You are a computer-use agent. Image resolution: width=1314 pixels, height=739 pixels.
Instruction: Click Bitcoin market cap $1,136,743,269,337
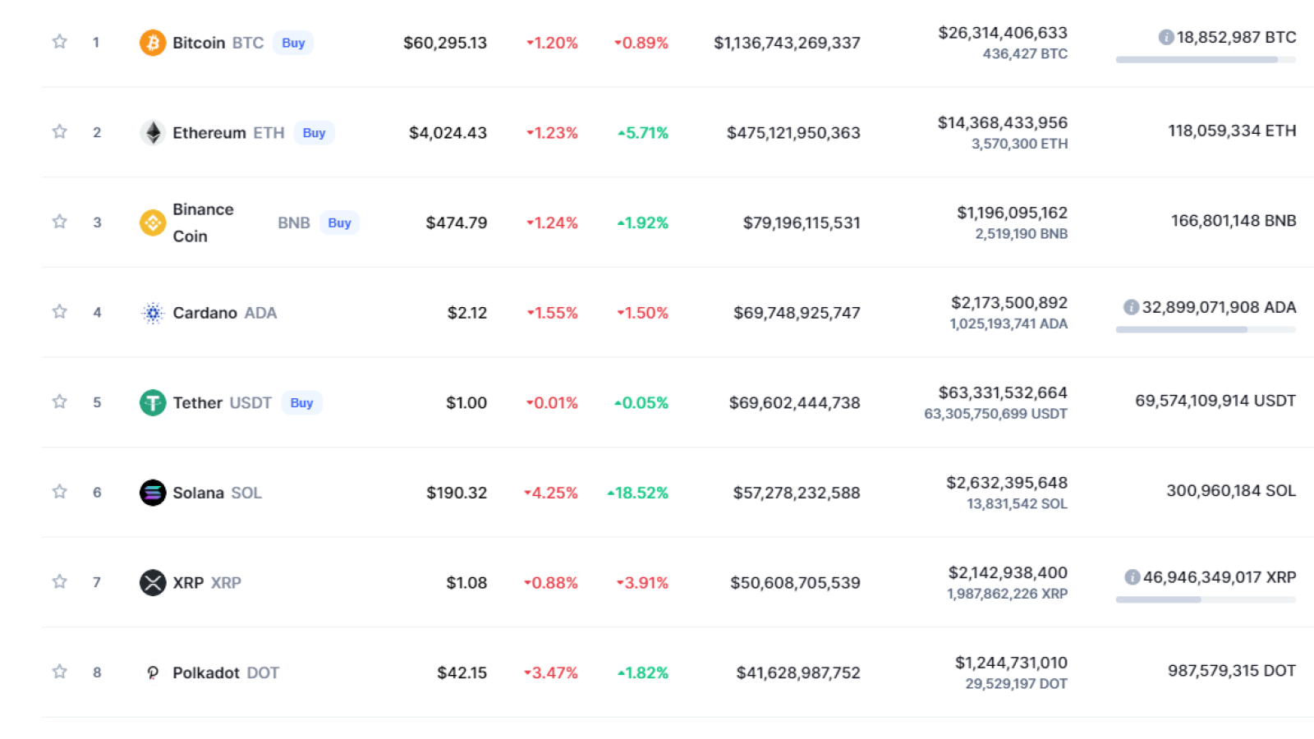pyautogui.click(x=787, y=43)
